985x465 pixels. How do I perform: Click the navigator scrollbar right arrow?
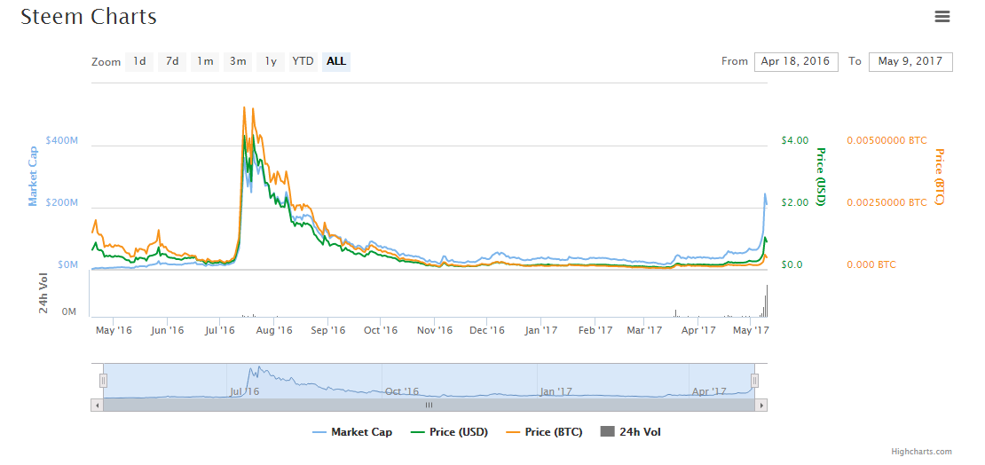pyautogui.click(x=761, y=406)
